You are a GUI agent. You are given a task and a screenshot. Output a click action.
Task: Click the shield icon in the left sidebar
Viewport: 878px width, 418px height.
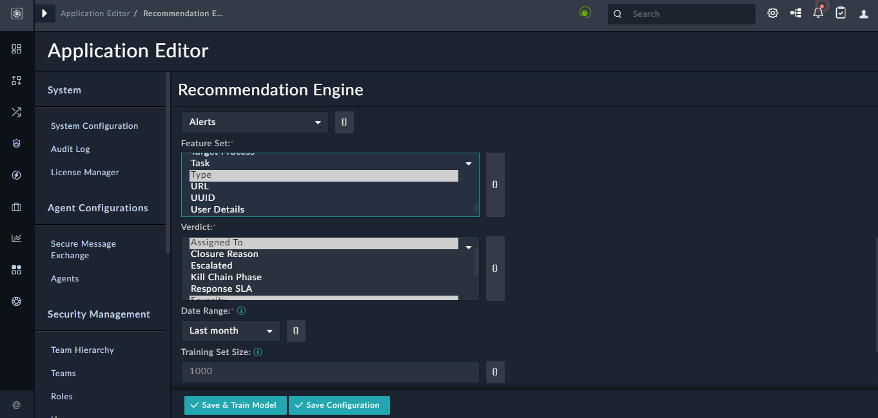pyautogui.click(x=16, y=143)
